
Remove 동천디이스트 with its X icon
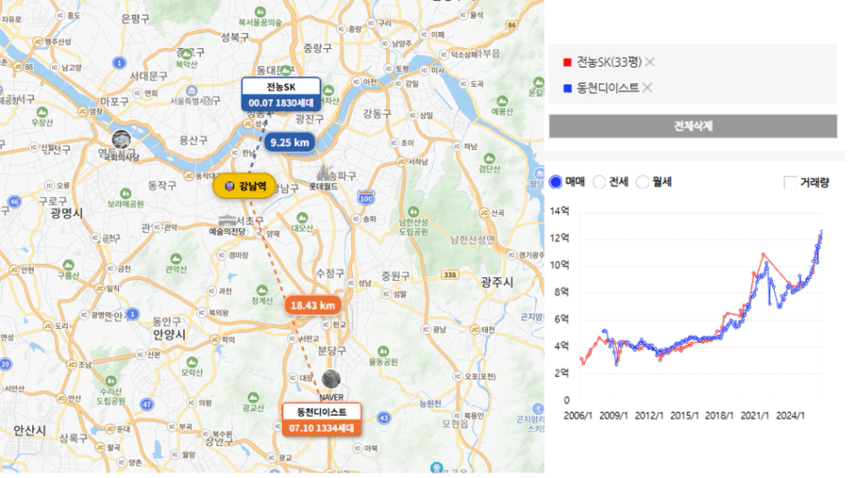(647, 87)
